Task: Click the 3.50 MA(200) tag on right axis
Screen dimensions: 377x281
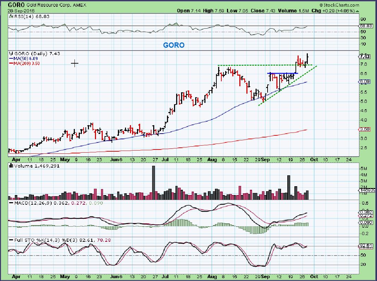Action: (x=365, y=129)
